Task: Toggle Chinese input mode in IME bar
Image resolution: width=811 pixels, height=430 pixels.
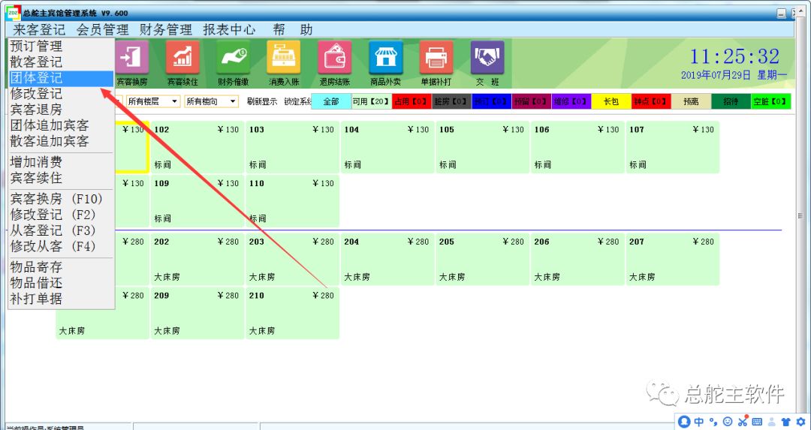Action: point(699,422)
